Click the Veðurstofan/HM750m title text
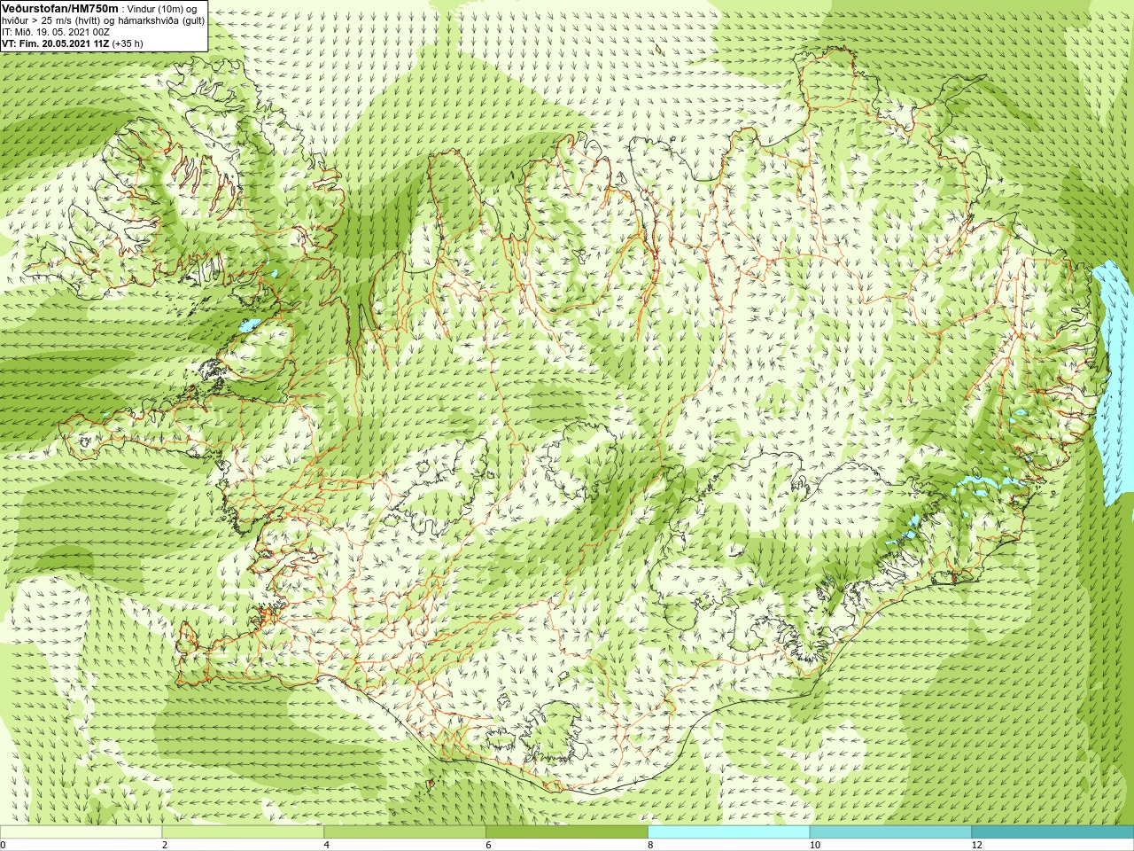The image size is (1134, 851). 60,8
